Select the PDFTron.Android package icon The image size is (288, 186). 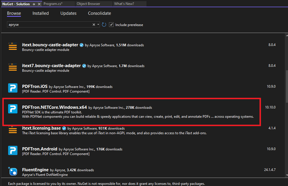12,150
